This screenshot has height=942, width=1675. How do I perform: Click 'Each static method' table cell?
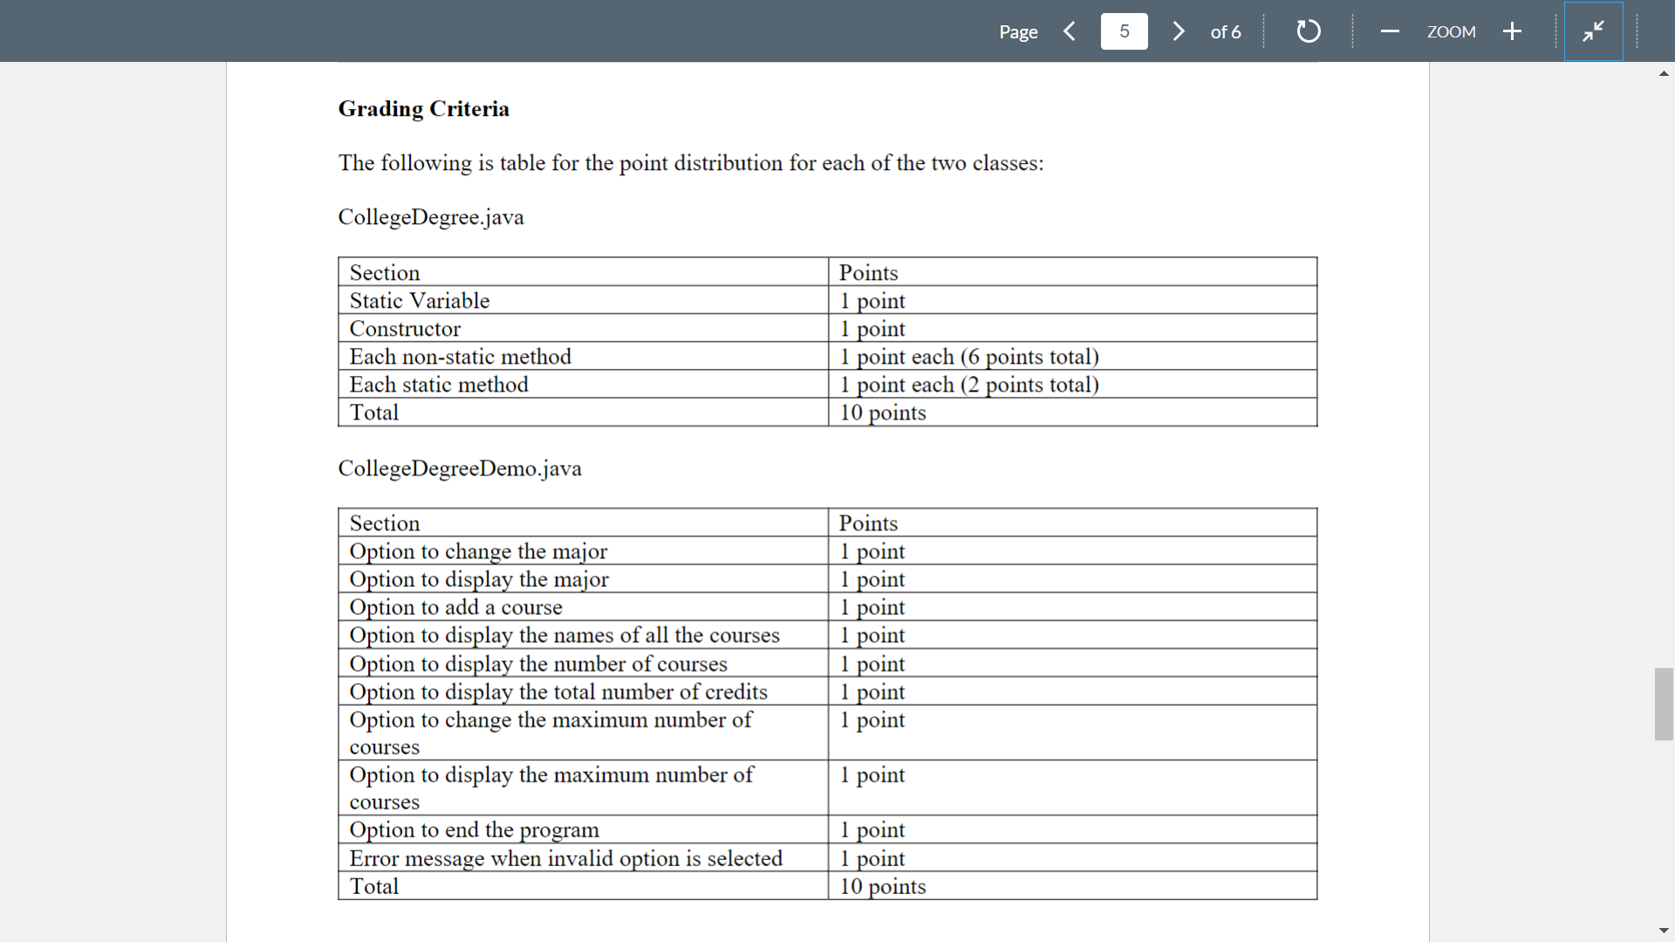pyautogui.click(x=439, y=385)
